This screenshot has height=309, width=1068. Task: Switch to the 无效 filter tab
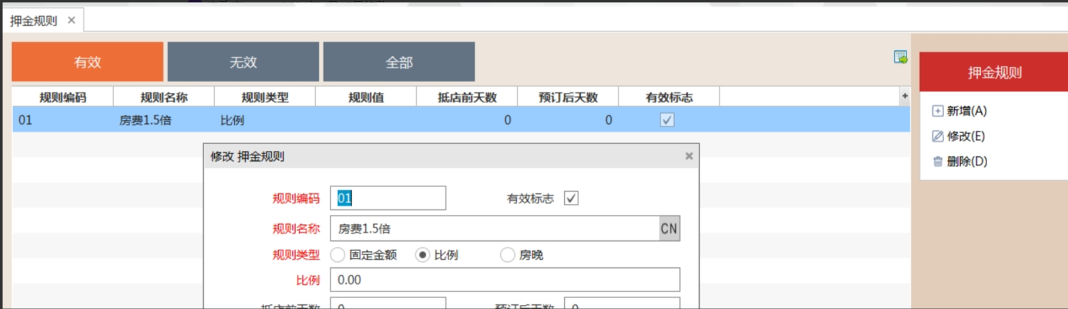click(243, 62)
